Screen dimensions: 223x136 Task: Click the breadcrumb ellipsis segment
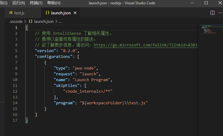coord(60,22)
